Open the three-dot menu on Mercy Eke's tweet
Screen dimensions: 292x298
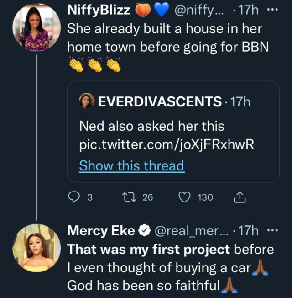click(x=273, y=231)
